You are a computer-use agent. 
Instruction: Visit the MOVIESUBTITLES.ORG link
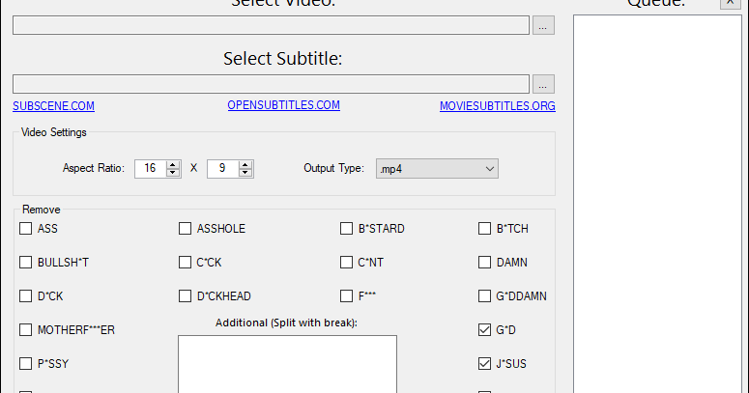click(497, 106)
